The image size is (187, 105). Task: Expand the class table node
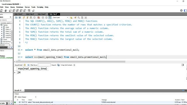(2, 27)
